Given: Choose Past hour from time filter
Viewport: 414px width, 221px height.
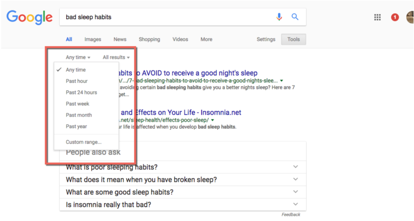Looking at the screenshot, I should click(76, 81).
